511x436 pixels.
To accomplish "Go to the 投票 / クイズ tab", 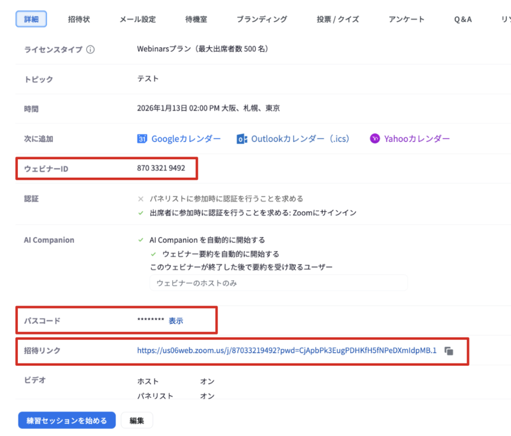I will click(x=338, y=19).
